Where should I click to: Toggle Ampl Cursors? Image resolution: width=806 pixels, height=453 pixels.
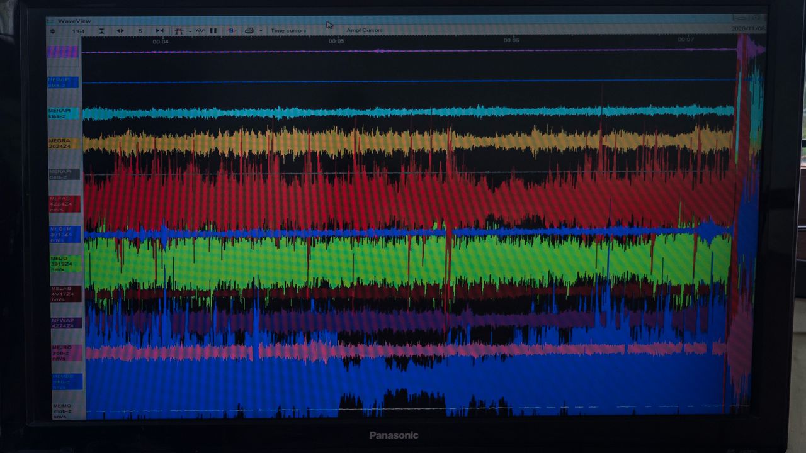click(364, 30)
